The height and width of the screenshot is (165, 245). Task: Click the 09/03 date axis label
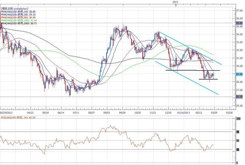107,113
